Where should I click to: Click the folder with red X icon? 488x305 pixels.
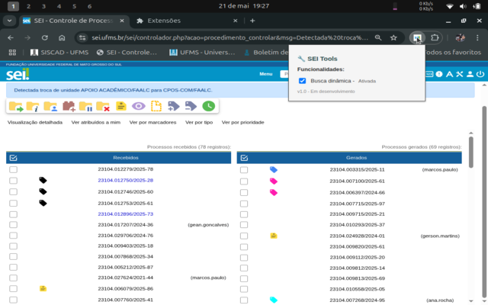103,107
